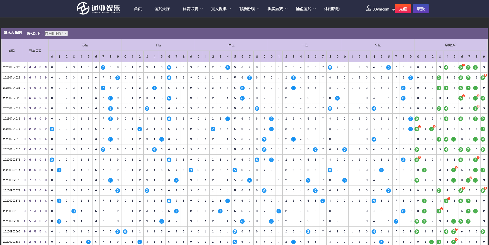Click the 号码分布 column header
Screen dimensions: 489x245
(x=451, y=45)
